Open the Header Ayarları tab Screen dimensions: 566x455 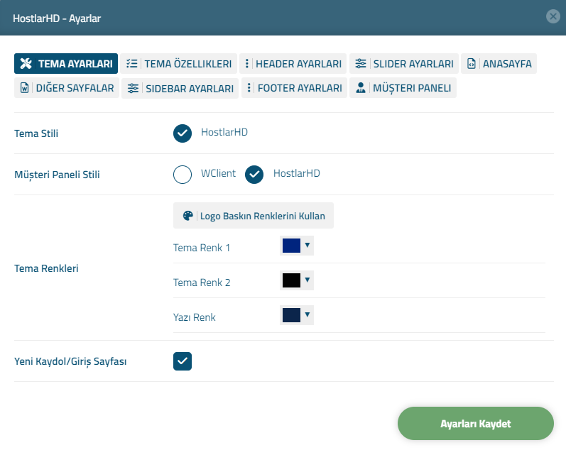pyautogui.click(x=293, y=63)
